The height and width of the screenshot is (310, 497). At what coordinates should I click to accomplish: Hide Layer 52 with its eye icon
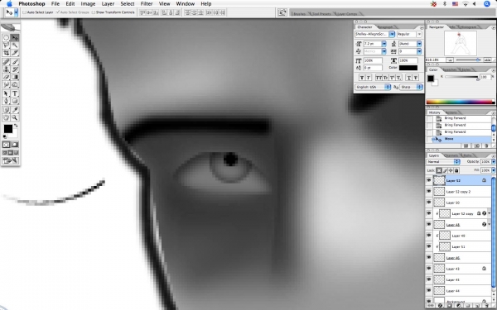tap(429, 180)
